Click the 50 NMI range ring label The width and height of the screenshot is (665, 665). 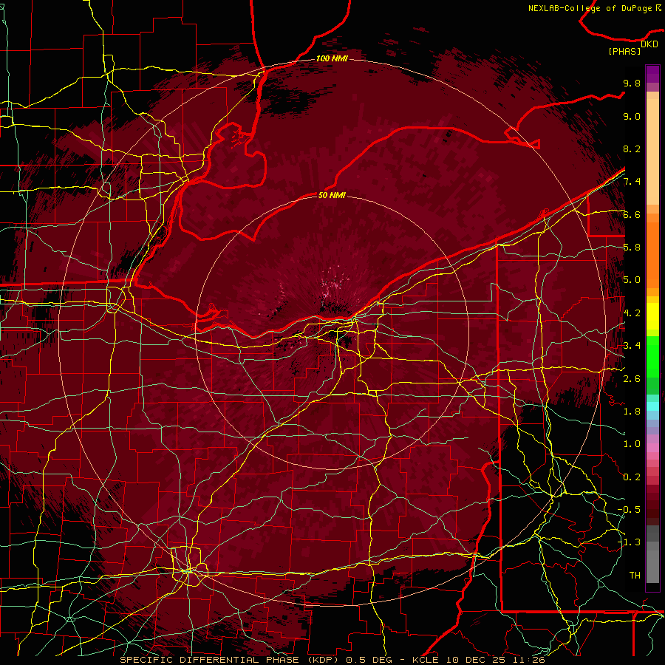[332, 195]
